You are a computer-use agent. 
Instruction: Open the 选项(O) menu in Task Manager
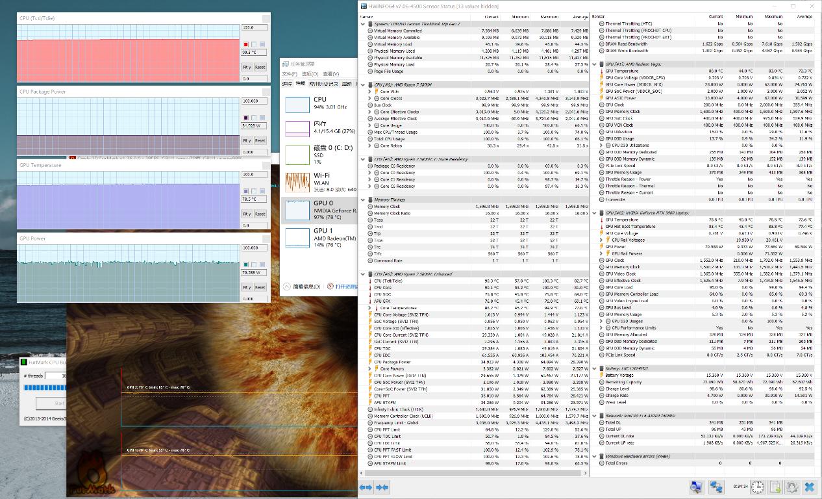tap(310, 73)
